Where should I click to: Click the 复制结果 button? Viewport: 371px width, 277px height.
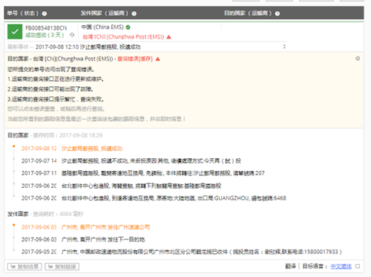[x=24, y=267]
